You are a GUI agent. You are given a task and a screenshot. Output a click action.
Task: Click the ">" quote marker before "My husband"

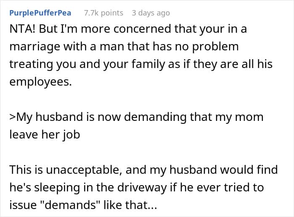click(12, 117)
